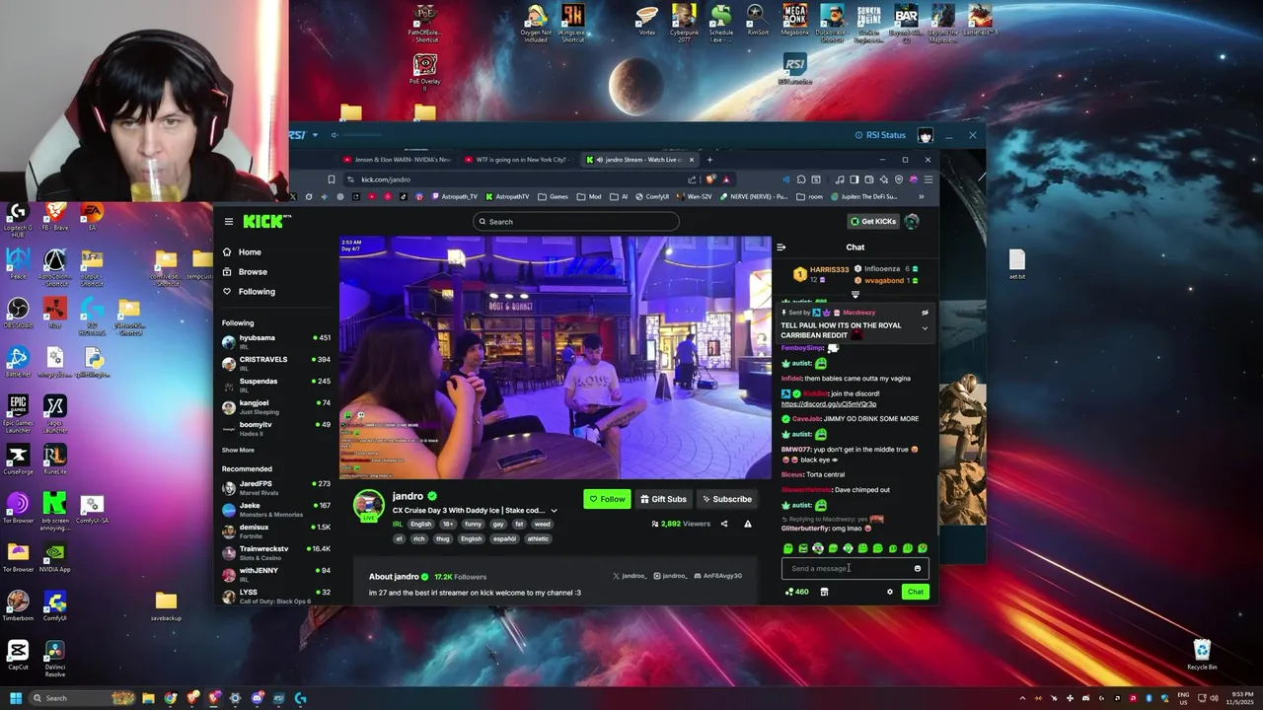The image size is (1263, 710).
Task: Click the Brave Shields lion icon
Action: 709,179
